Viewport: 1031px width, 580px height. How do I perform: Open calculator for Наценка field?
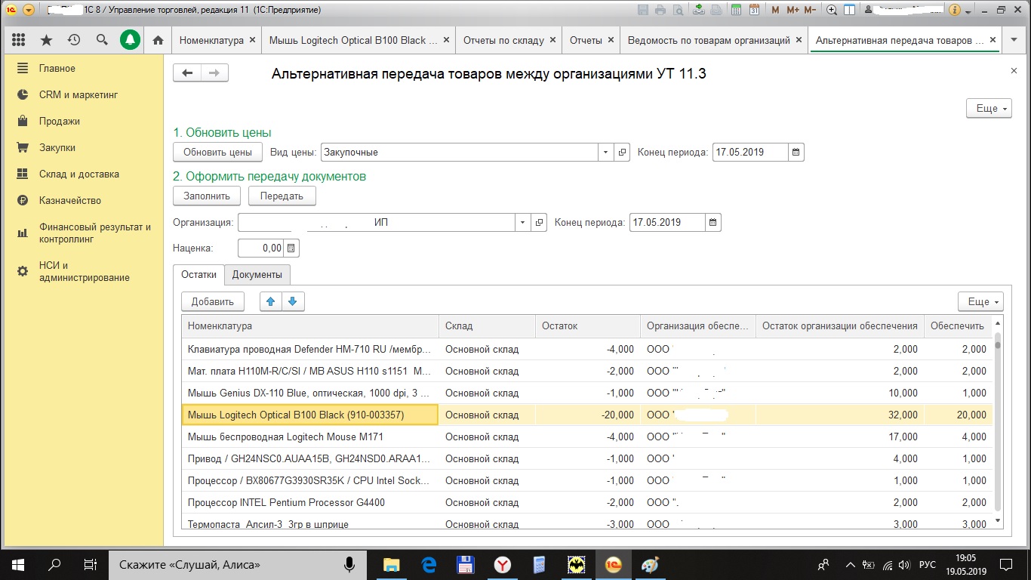pyautogui.click(x=291, y=248)
